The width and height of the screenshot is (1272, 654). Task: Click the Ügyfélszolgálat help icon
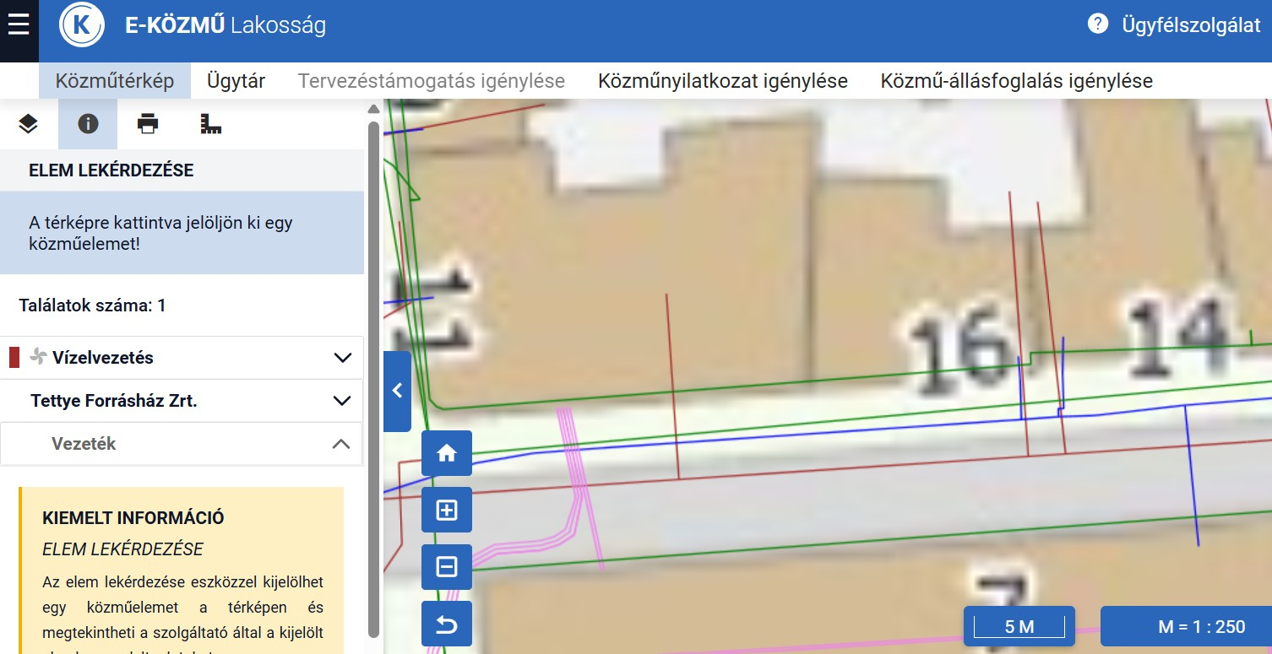click(x=1097, y=24)
